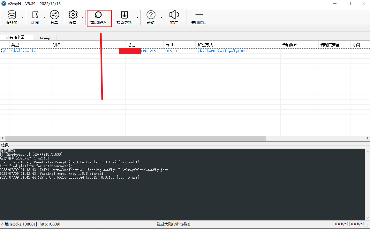Click 重启服务 restart service button
Screen dimensions: 370x229
pyautogui.click(x=98, y=18)
